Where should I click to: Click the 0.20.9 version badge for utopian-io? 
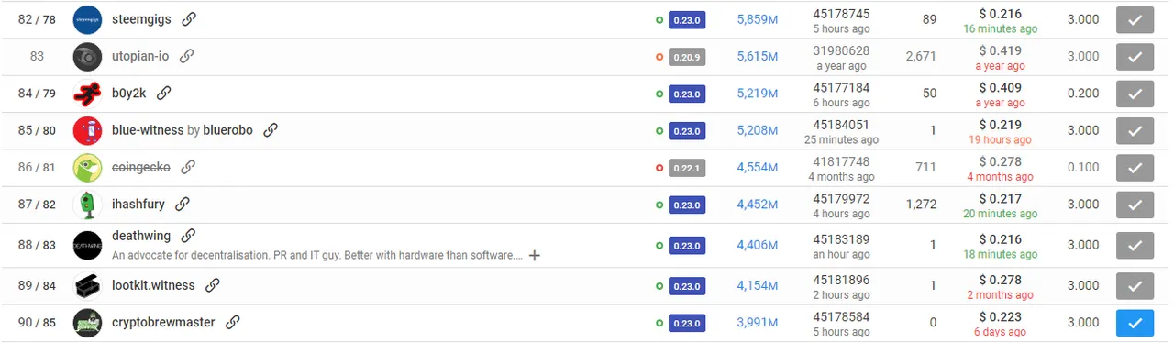(687, 56)
